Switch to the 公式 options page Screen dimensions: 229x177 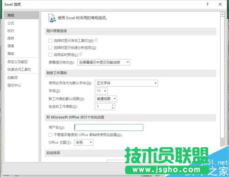pos(22,23)
